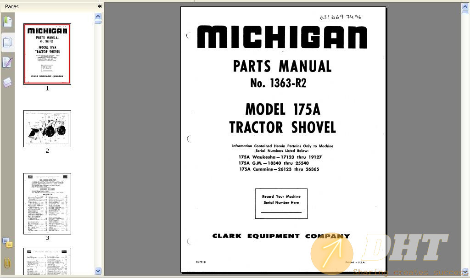
Task: Select page 1 thumbnail
Action: click(47, 54)
